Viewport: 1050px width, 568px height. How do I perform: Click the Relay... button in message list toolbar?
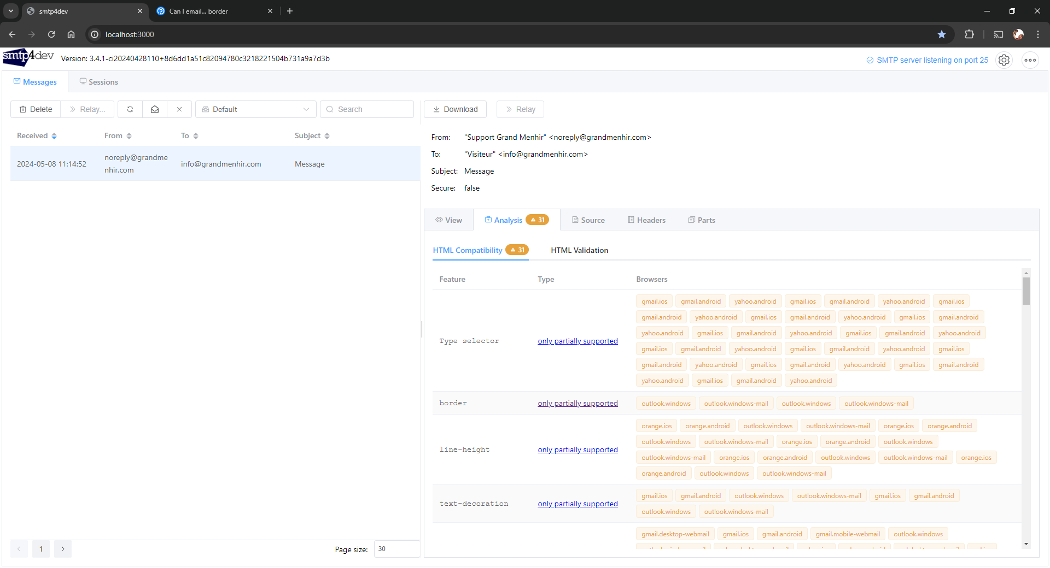click(87, 109)
